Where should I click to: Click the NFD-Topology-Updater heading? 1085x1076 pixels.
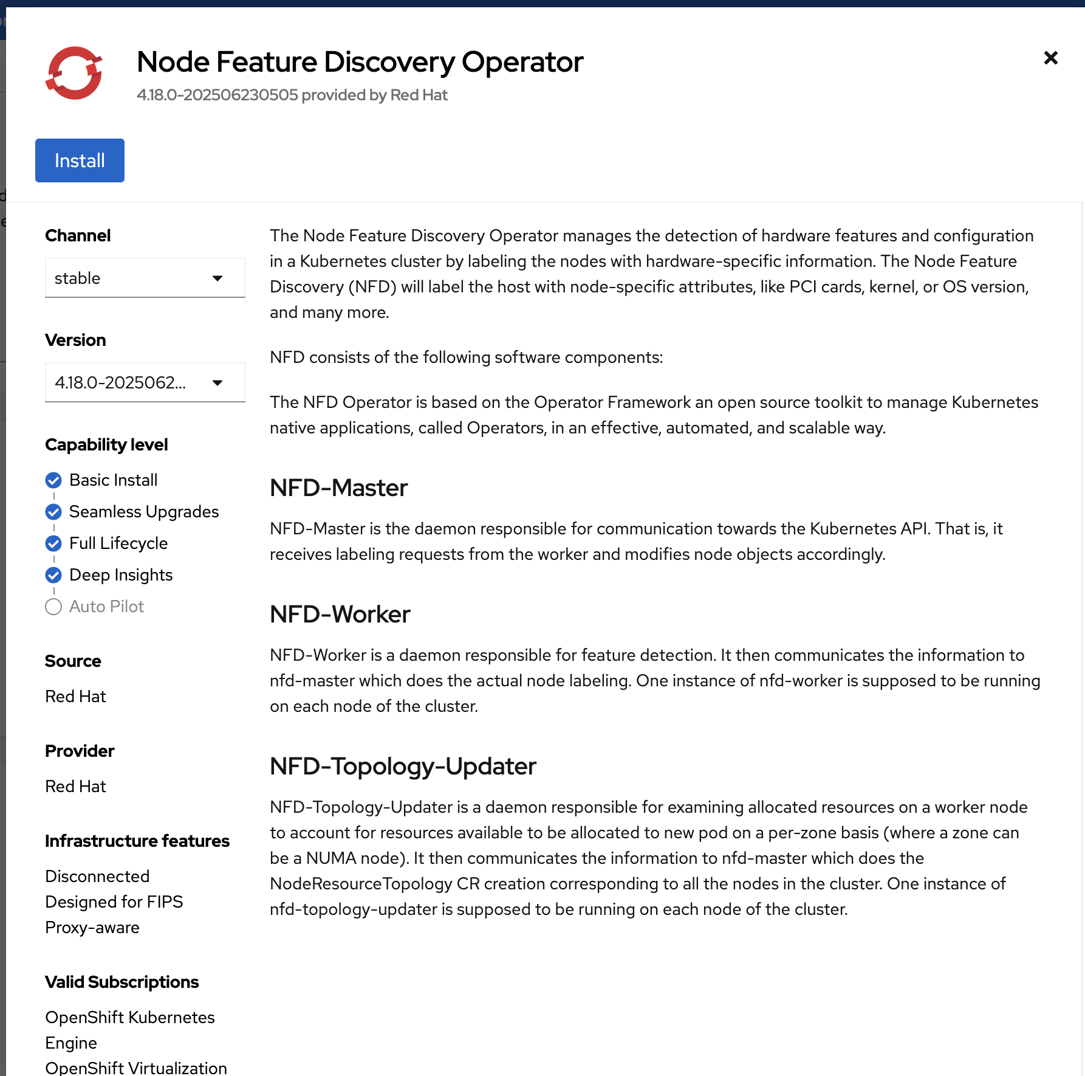403,767
